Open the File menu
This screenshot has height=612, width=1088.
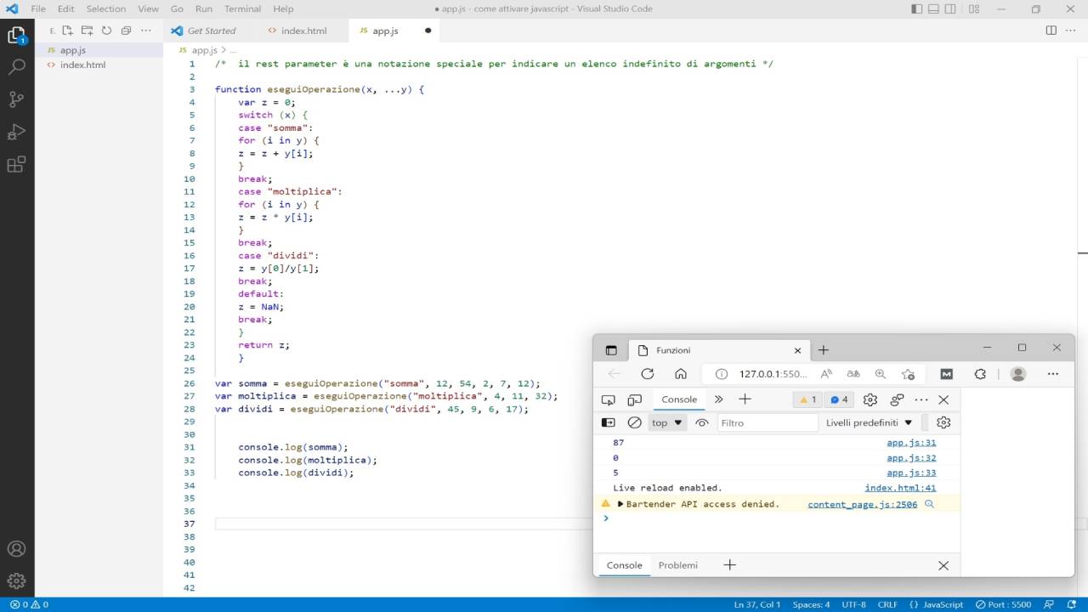click(39, 8)
